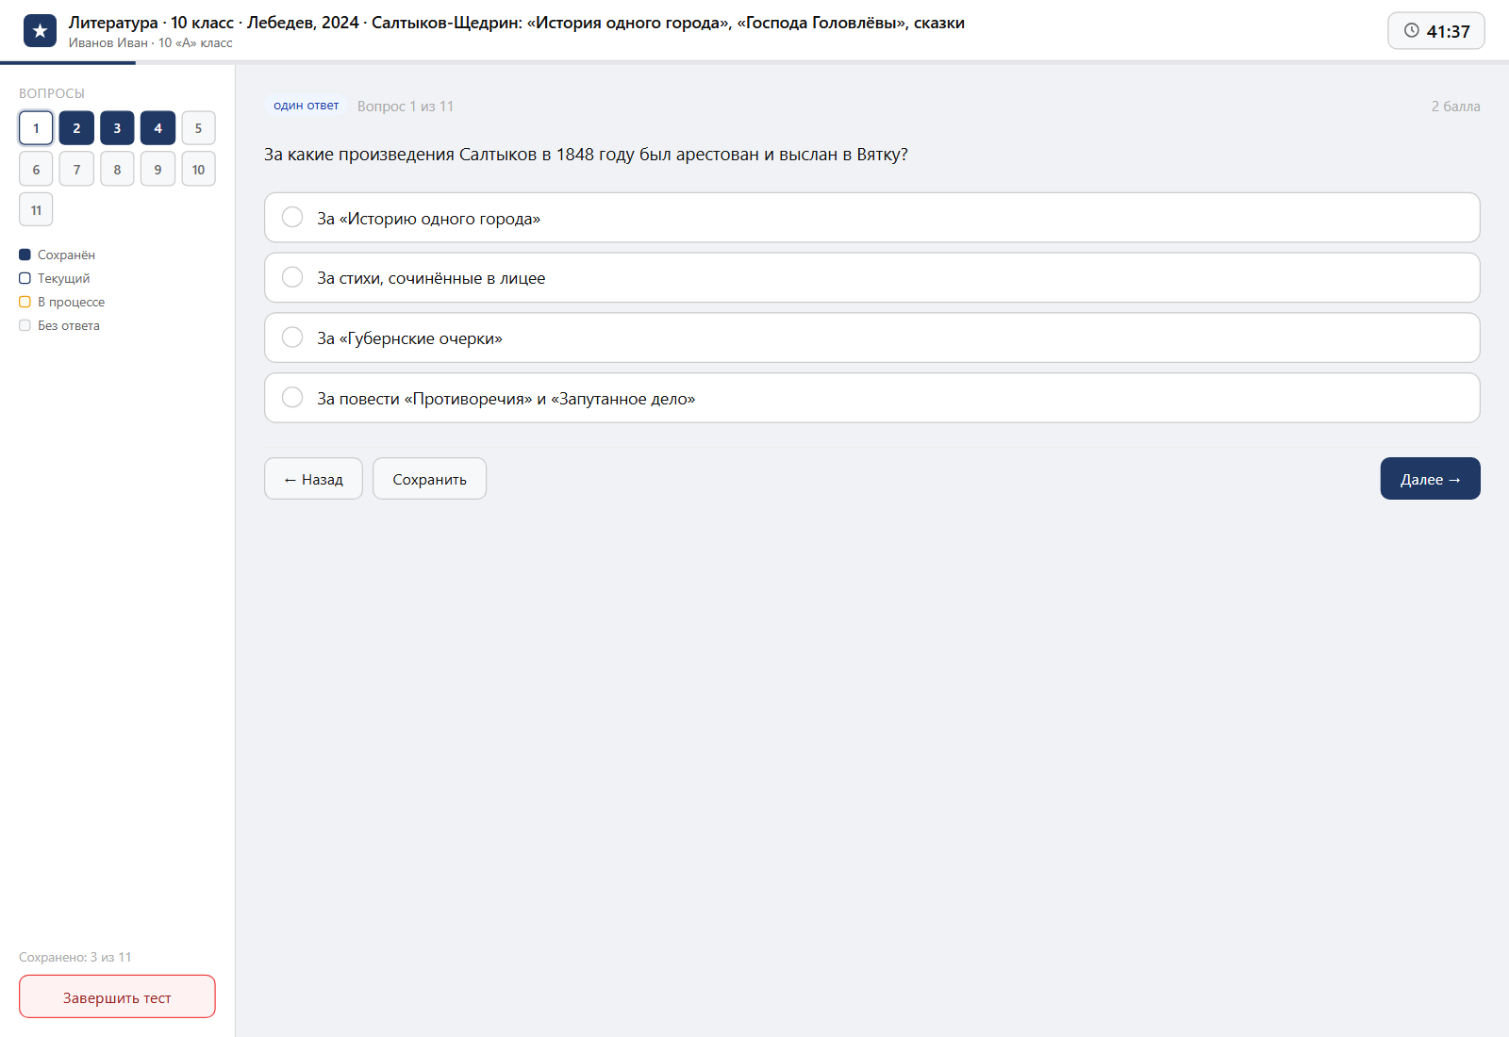The image size is (1509, 1037).
Task: Click the «один ответ» badge
Action: pos(306,106)
